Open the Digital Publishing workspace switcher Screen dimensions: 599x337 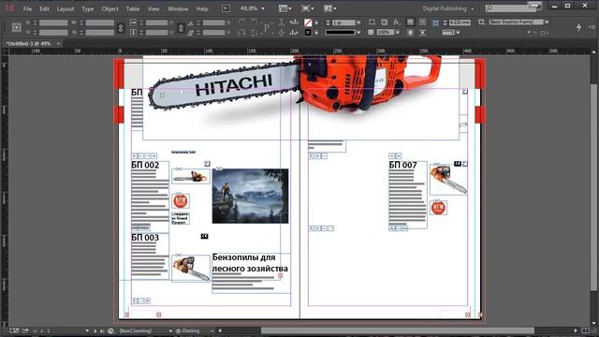point(447,8)
